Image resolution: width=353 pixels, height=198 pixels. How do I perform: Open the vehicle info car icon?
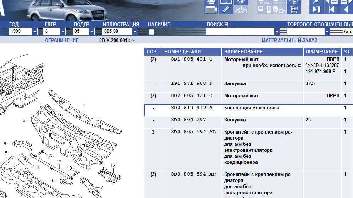(x=241, y=10)
